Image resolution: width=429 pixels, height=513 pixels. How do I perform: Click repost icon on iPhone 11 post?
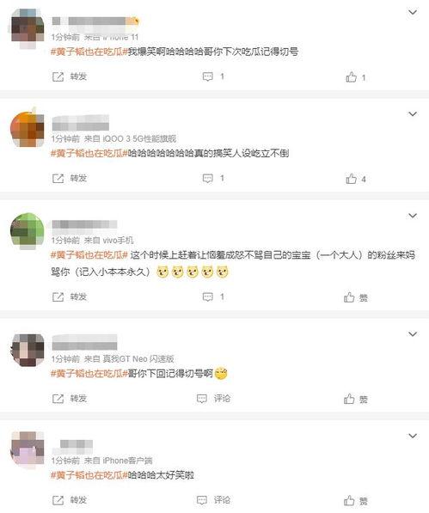58,76
